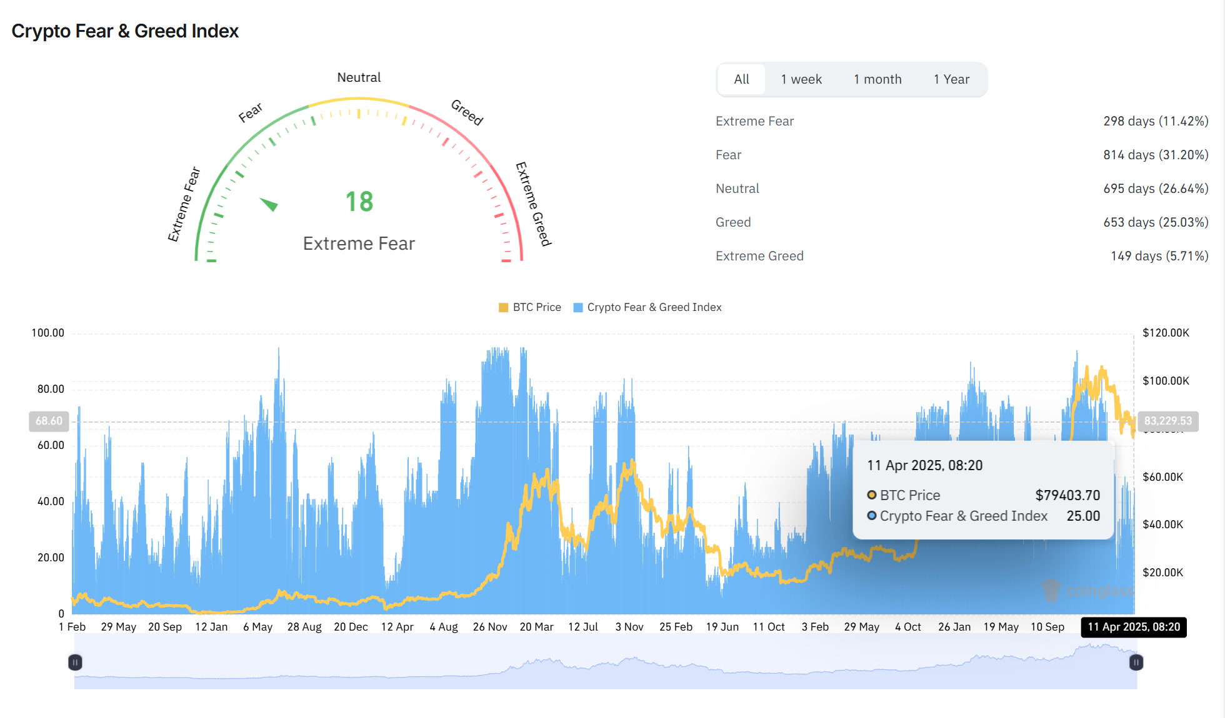Image resolution: width=1225 pixels, height=718 pixels.
Task: Click the Extreme Greed gauge arc label
Action: 533,204
